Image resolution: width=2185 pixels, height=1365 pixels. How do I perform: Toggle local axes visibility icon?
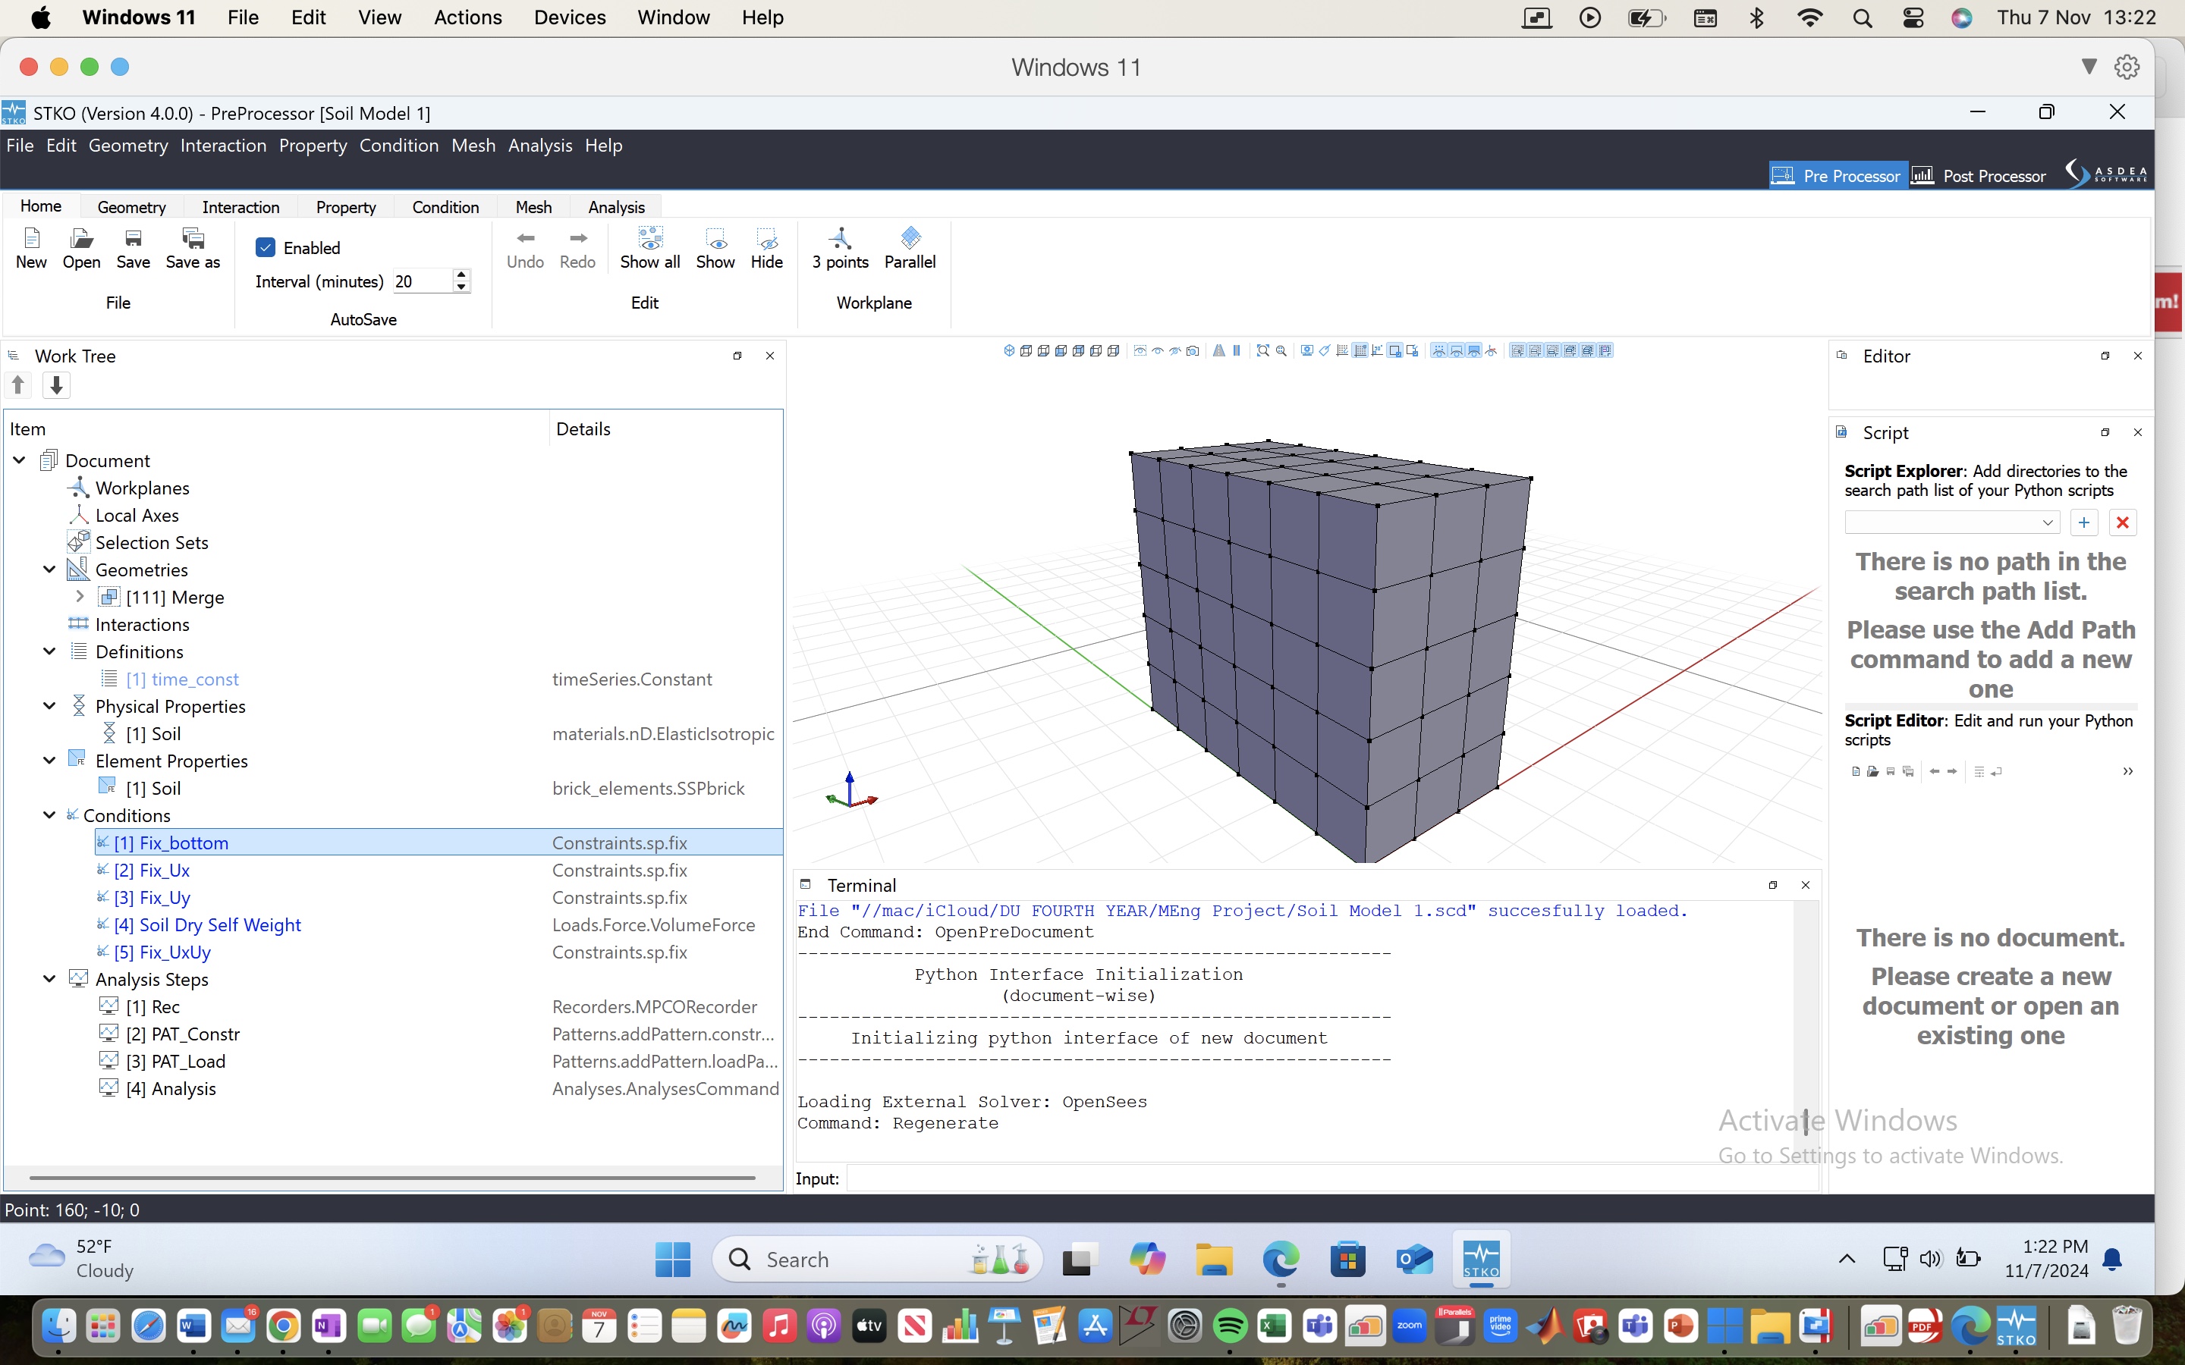tap(1491, 351)
